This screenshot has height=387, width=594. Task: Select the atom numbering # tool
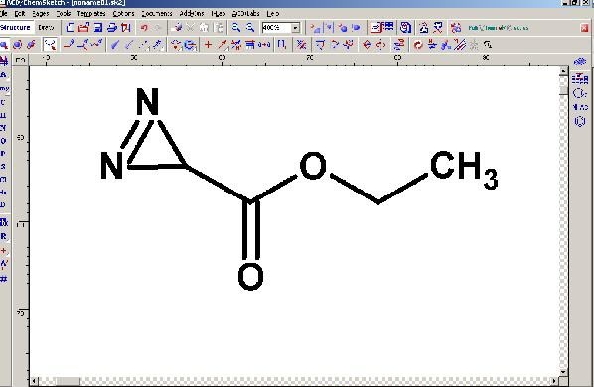pyautogui.click(x=4, y=279)
